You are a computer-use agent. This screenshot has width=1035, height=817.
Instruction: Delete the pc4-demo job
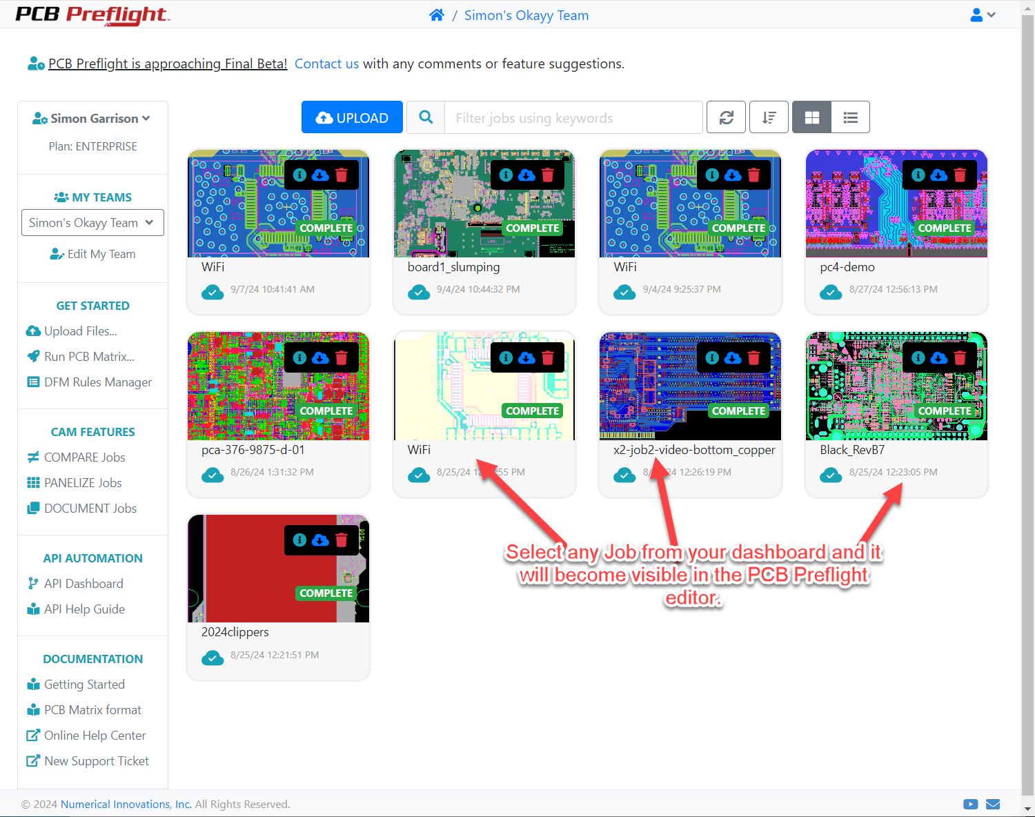(x=960, y=175)
